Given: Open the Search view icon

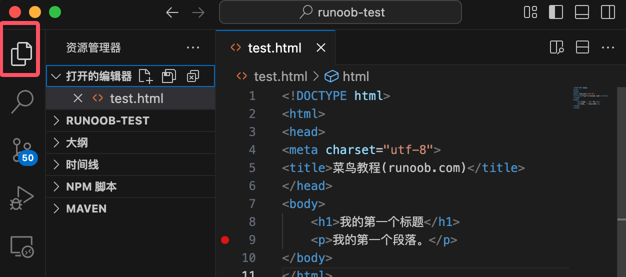Looking at the screenshot, I should (22, 101).
